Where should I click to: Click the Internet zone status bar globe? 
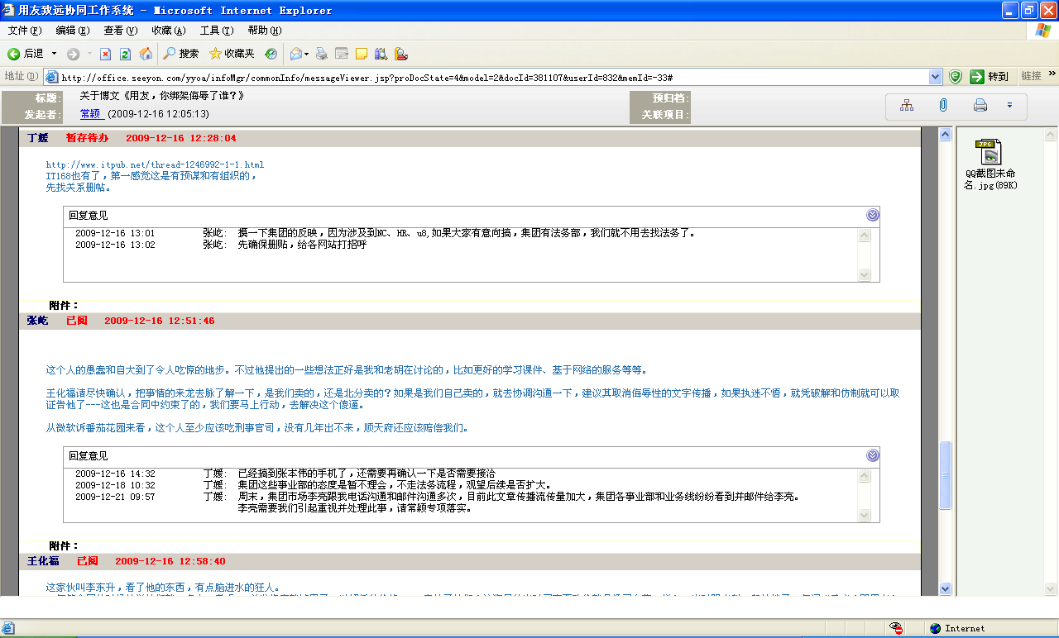(x=936, y=628)
